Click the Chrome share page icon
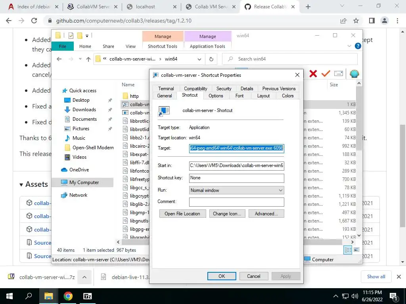 [343, 21]
